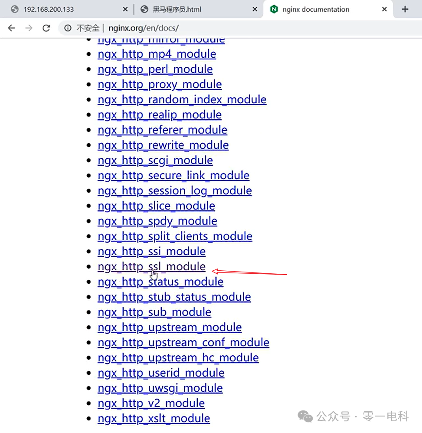The width and height of the screenshot is (422, 433).
Task: Click the nginx favicon on the documentation tab
Action: click(273, 9)
